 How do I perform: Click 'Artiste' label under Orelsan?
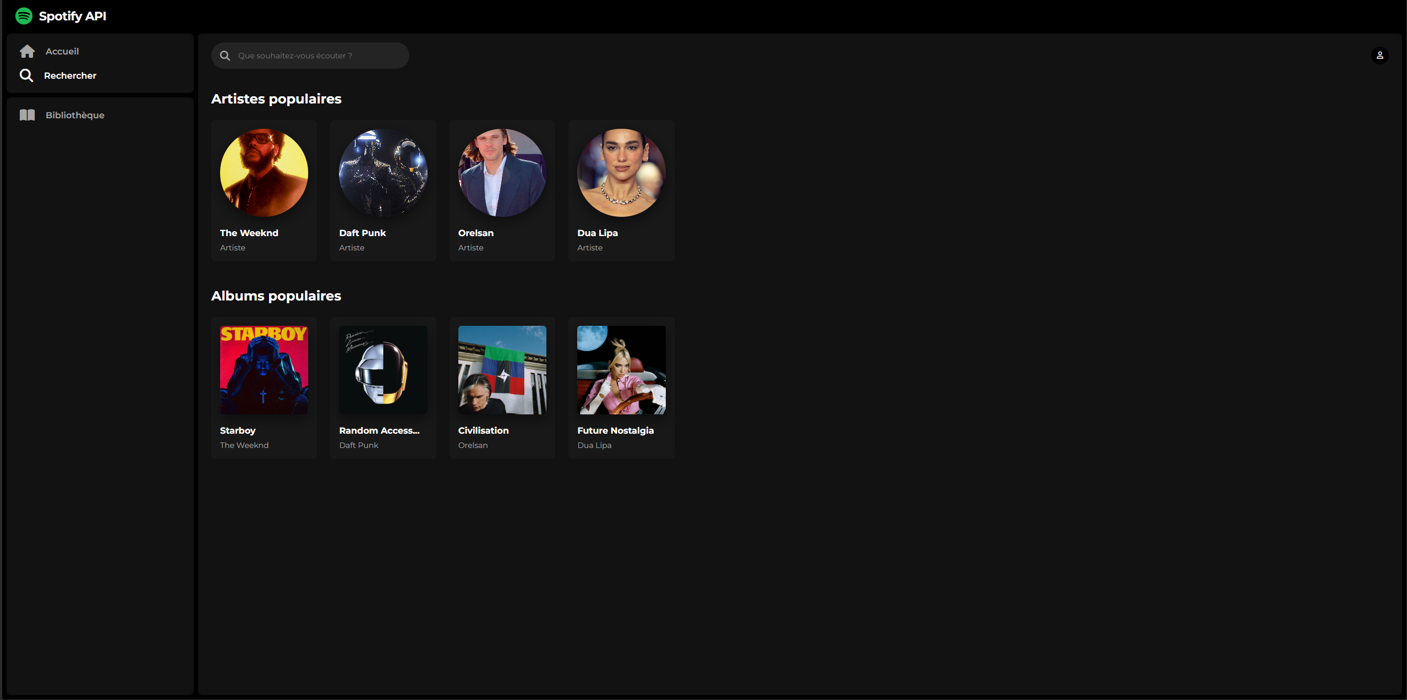(x=471, y=248)
